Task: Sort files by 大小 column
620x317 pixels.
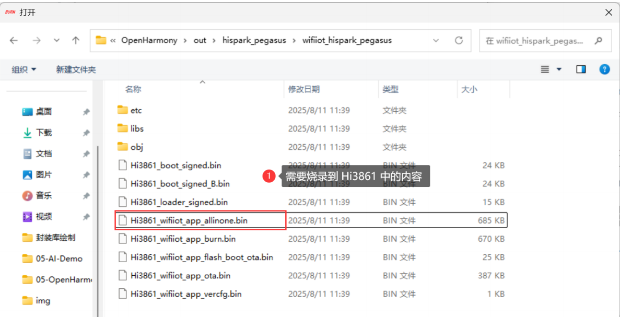Action: (x=469, y=90)
